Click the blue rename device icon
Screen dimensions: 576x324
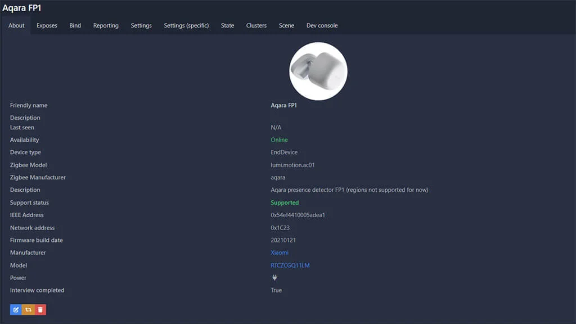click(16, 309)
